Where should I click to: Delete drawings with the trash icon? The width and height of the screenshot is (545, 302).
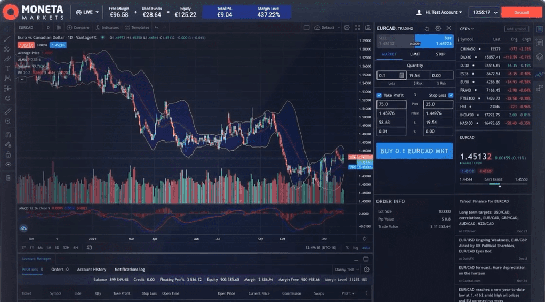pos(7,178)
